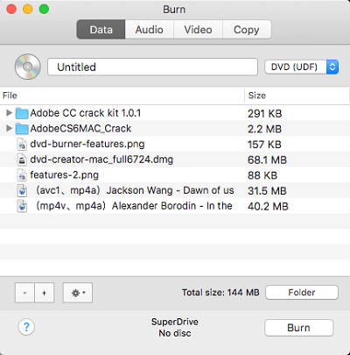Open the DVD (UDF) format dropdown

point(301,67)
